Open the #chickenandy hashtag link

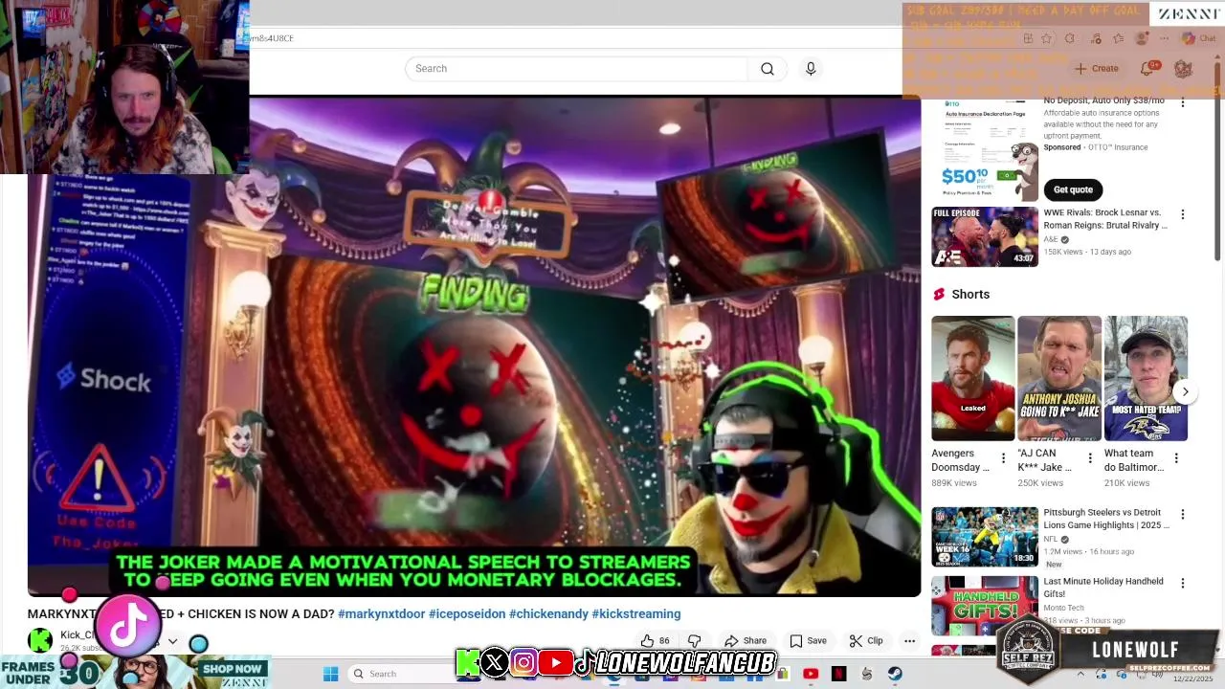click(x=548, y=614)
